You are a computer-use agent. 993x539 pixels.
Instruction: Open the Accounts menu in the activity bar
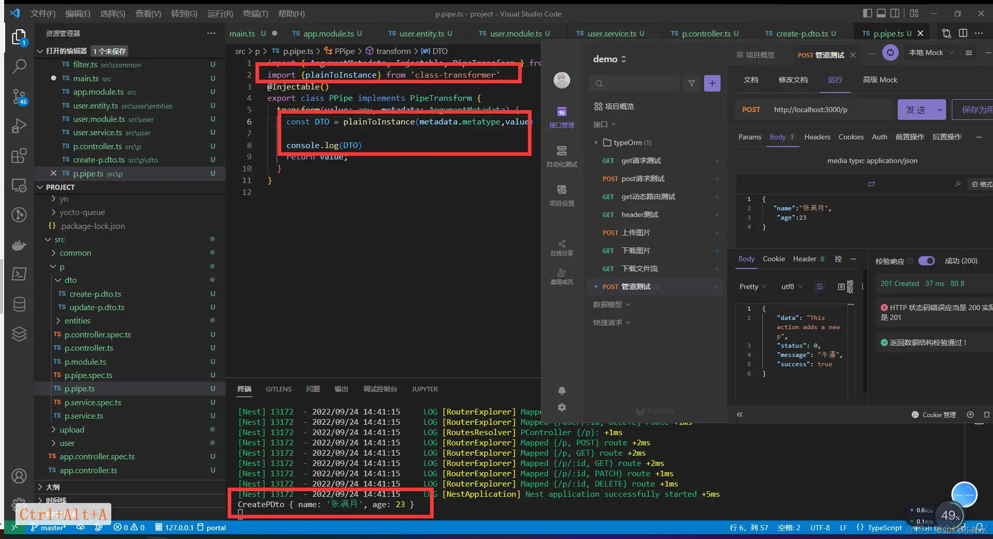point(19,476)
